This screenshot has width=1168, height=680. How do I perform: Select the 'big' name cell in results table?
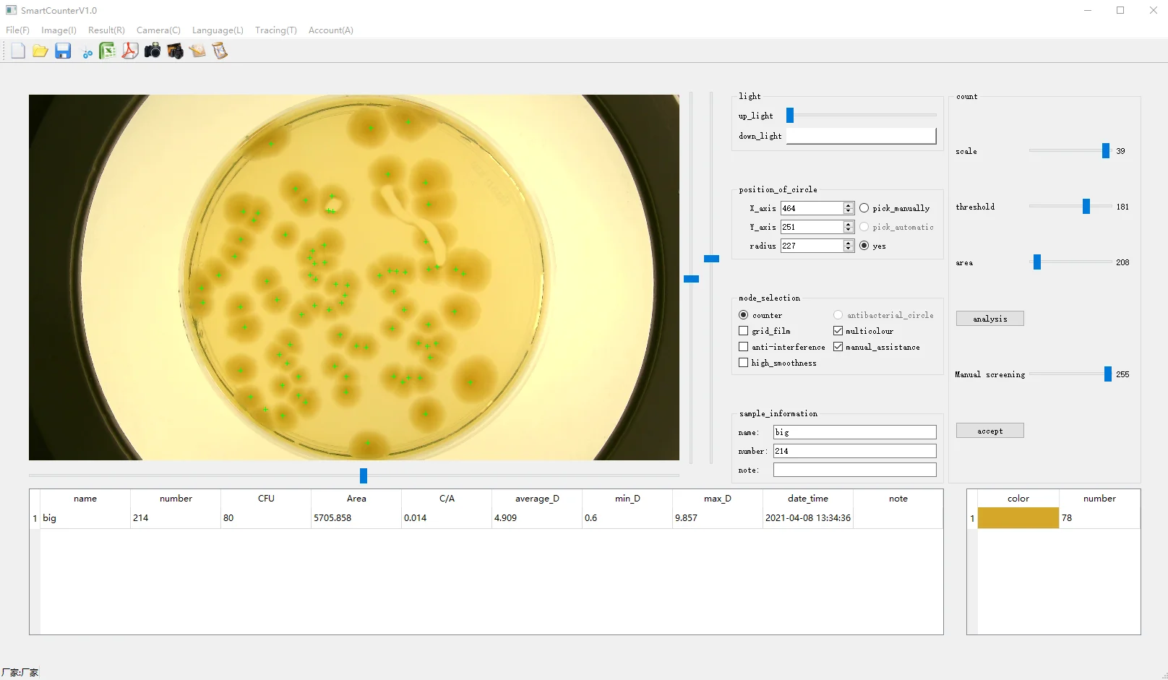tap(85, 518)
